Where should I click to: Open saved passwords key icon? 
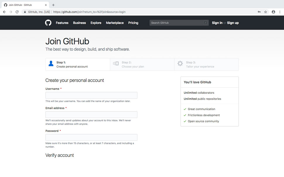pyautogui.click(x=259, y=12)
